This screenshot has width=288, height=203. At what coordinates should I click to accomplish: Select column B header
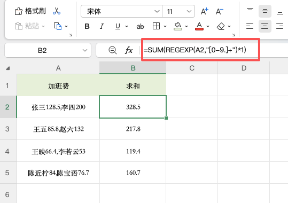133,68
